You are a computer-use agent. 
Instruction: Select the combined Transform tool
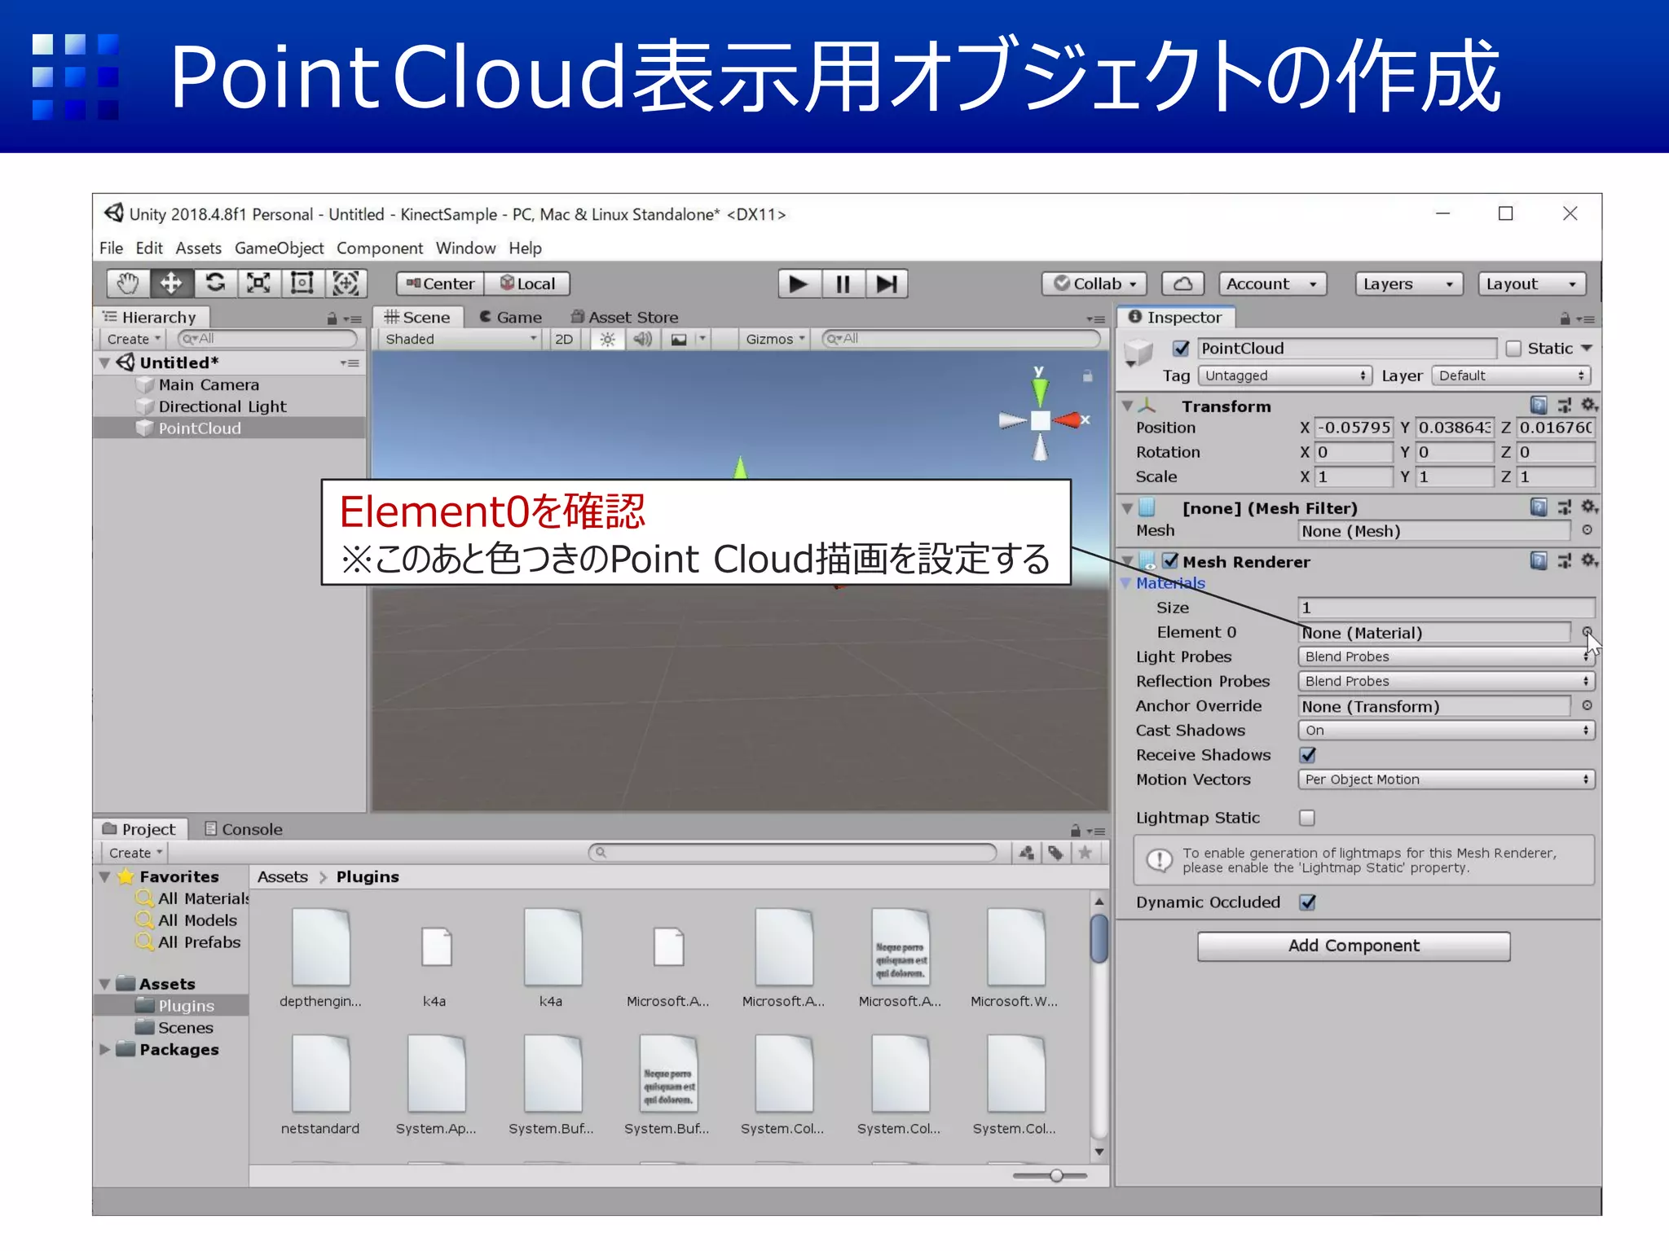tap(346, 283)
